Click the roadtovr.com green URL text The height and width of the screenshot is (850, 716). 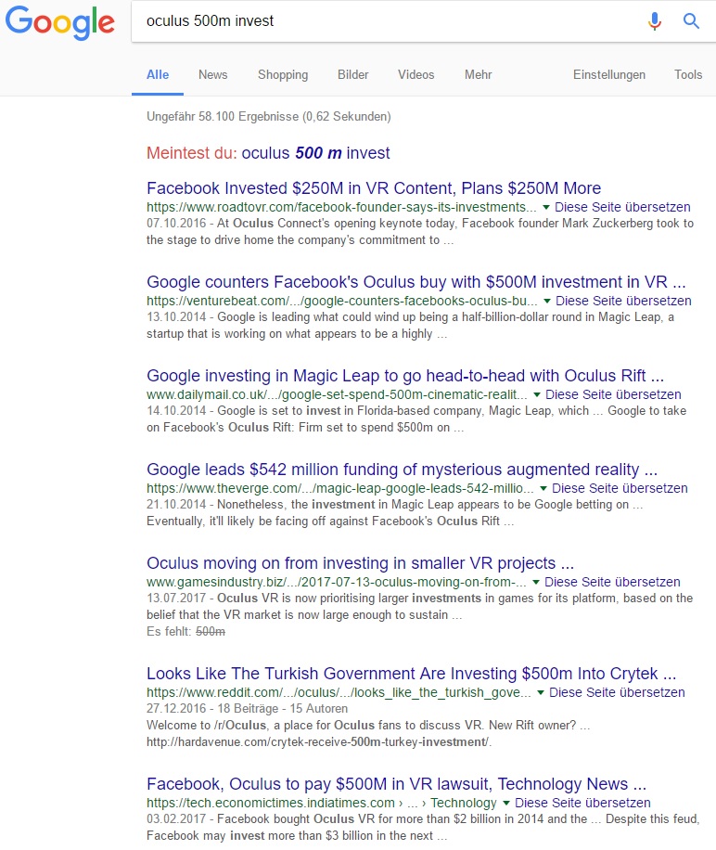pyautogui.click(x=341, y=207)
